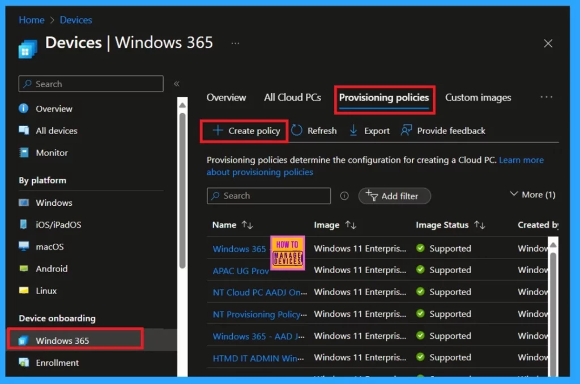Click the Monitor icon in sidebar
This screenshot has width=580, height=384.
pos(24,153)
